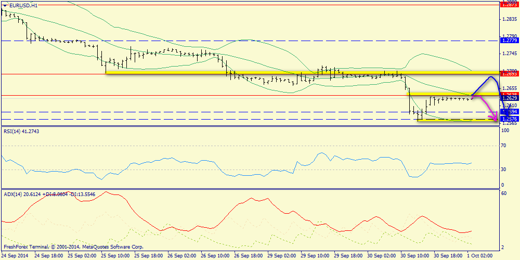Select the blue dashed line at 1.2779
This screenshot has height=260, width=520.
[x=208, y=40]
